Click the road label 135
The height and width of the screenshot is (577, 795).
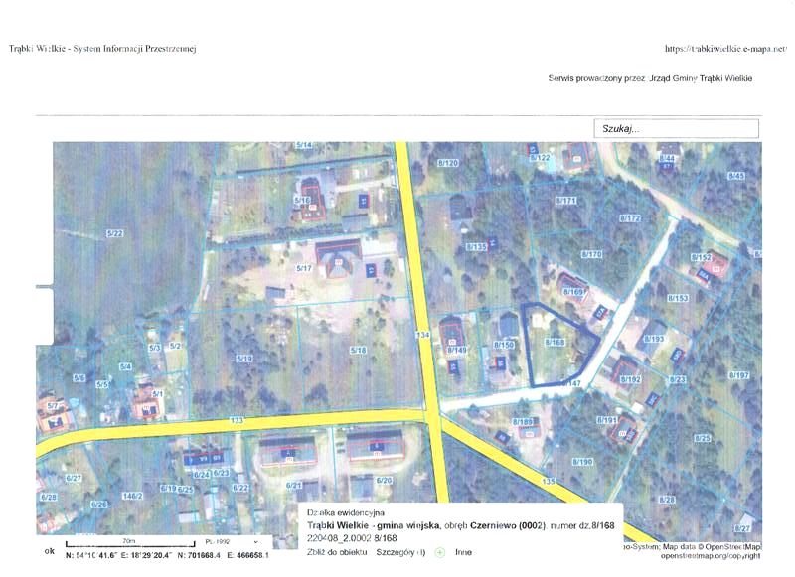tap(549, 481)
